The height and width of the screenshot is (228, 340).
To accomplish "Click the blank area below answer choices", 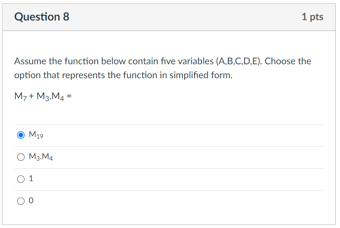I will [x=169, y=217].
